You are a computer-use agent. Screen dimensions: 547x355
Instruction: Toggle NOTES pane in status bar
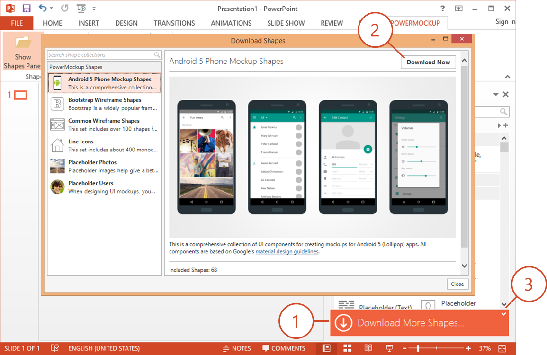(x=237, y=348)
